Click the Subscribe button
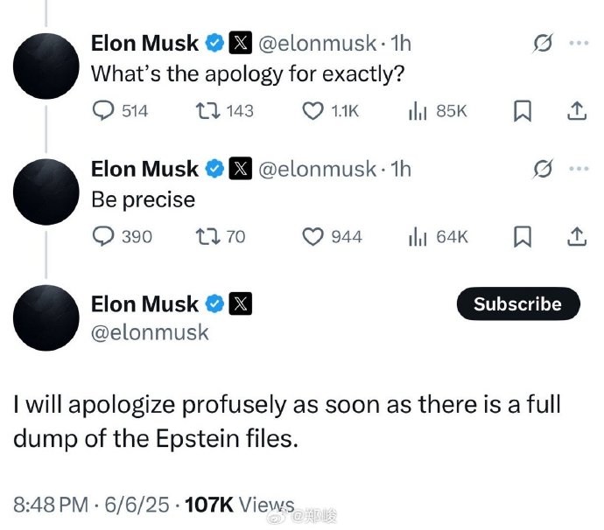604x530 pixels. pyautogui.click(x=517, y=303)
